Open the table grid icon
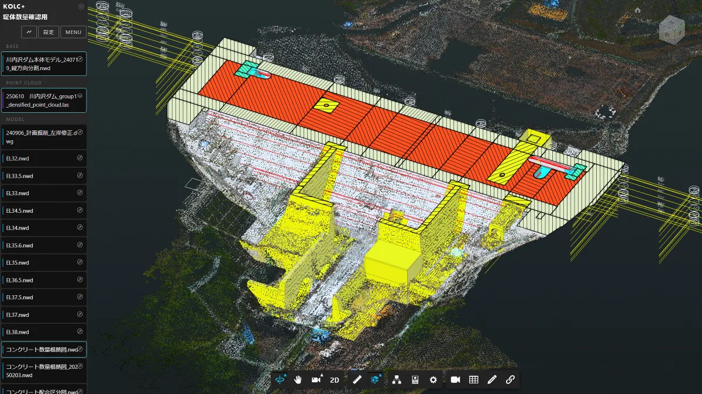 click(x=474, y=379)
